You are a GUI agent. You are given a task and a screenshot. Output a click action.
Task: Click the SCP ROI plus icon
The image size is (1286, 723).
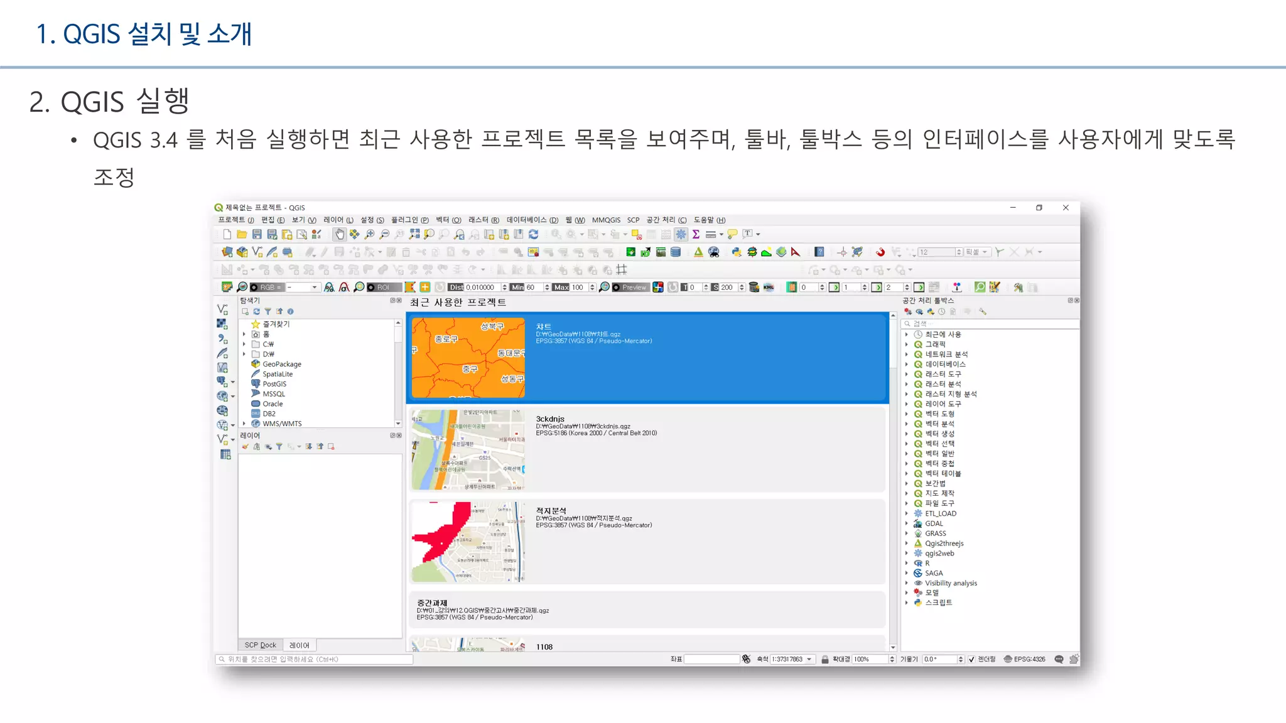pyautogui.click(x=425, y=287)
